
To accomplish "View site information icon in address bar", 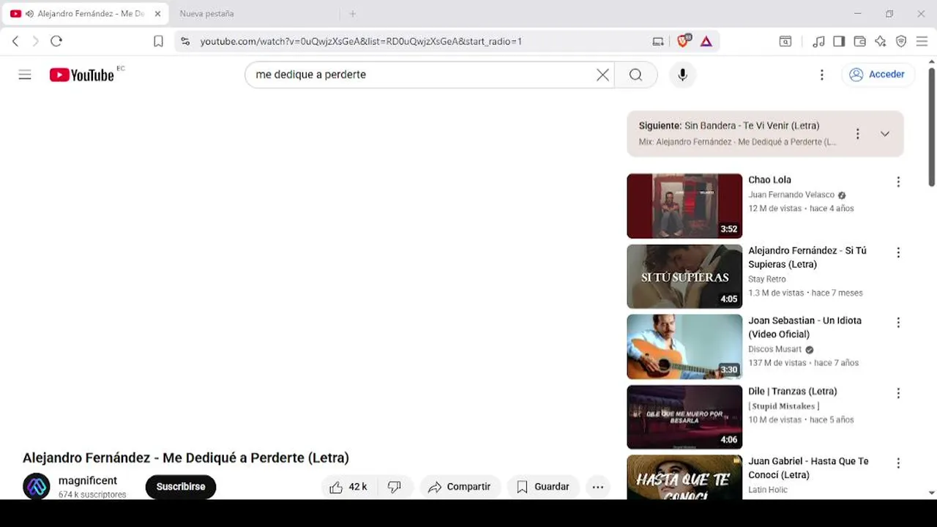I will pyautogui.click(x=185, y=42).
